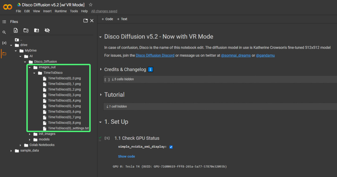This screenshot has height=177, width=337.
Task: Star the Disco Diffusion notebook
Action: [x=90, y=5]
